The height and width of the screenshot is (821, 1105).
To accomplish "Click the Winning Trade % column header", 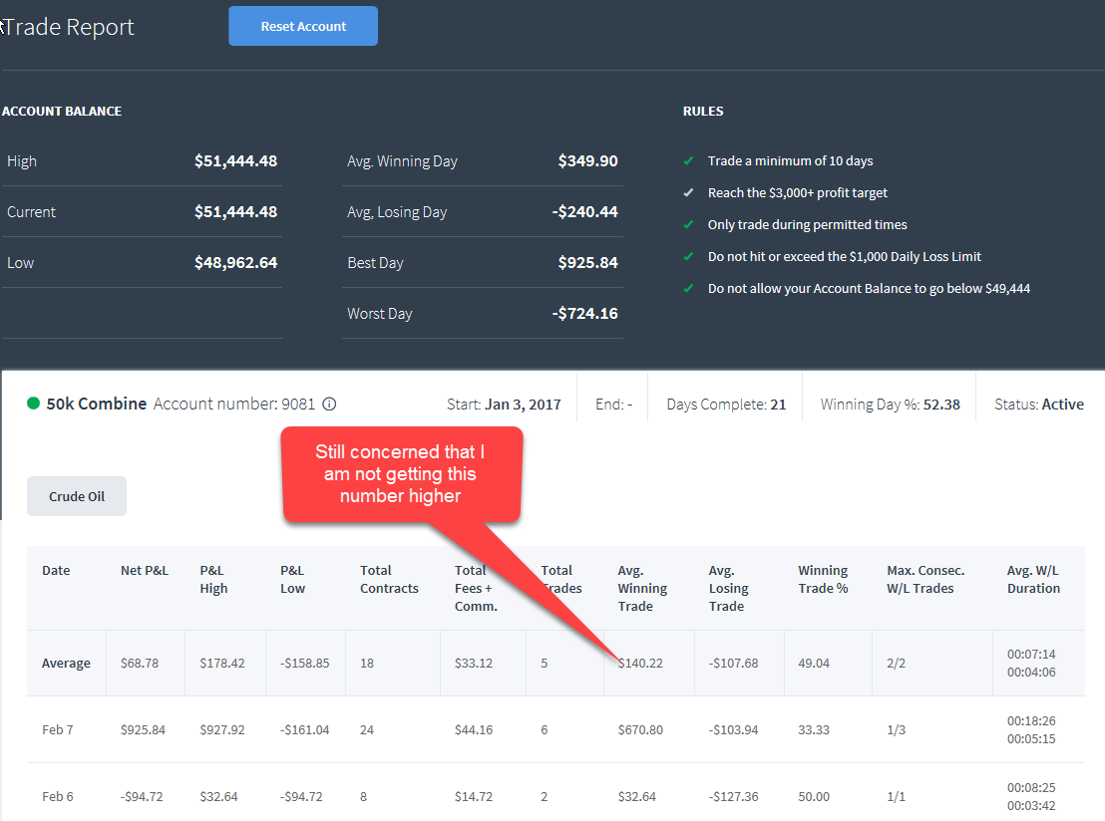I will (823, 580).
